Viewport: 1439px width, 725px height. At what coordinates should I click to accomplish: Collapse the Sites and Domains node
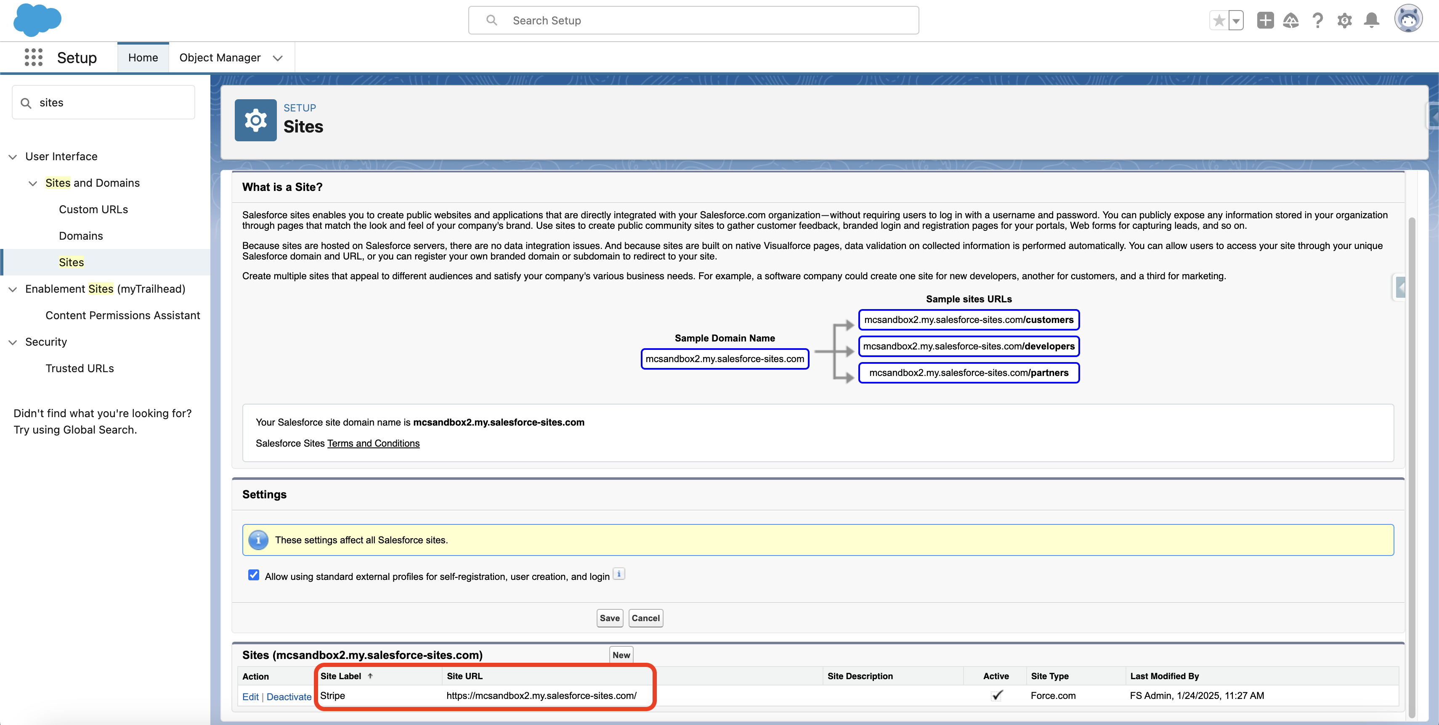(33, 183)
